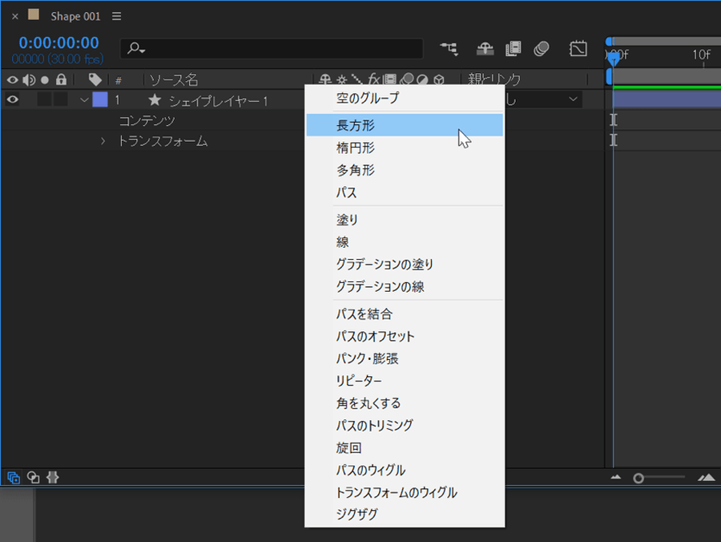Toggle the In/Out/Duration pane braces icon
The width and height of the screenshot is (721, 542).
(53, 477)
